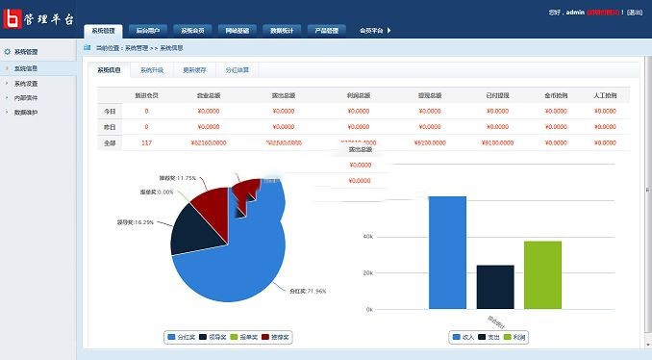Click the gear icon beside 系统管理 sidebar header
This screenshot has width=652, height=360.
pyautogui.click(x=7, y=52)
